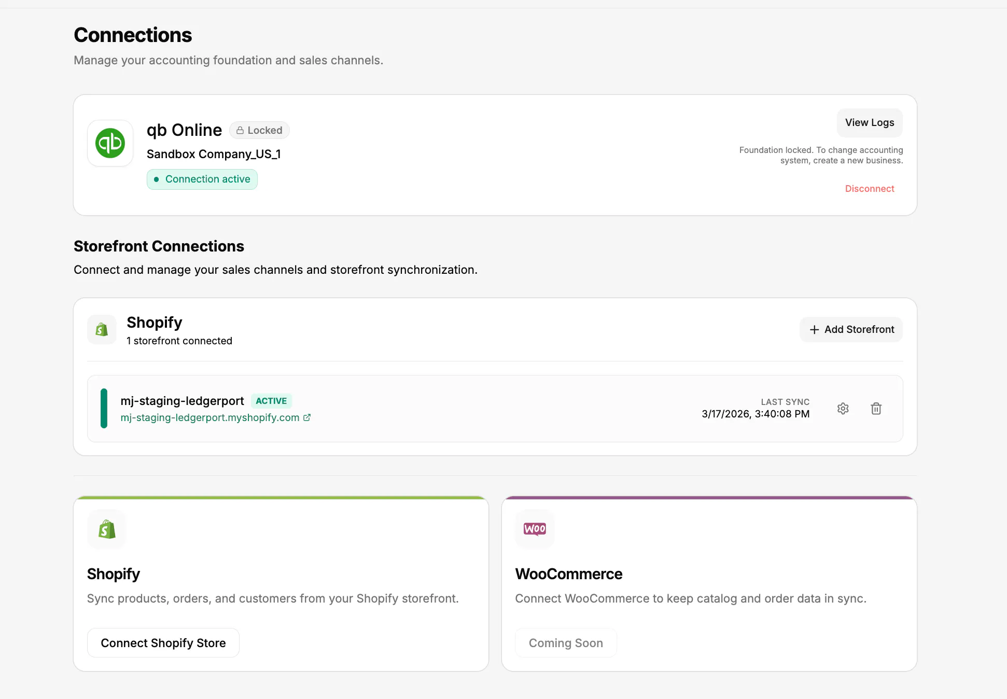This screenshot has width=1007, height=699.
Task: Click the '1 storefront connected' text
Action: (x=179, y=341)
